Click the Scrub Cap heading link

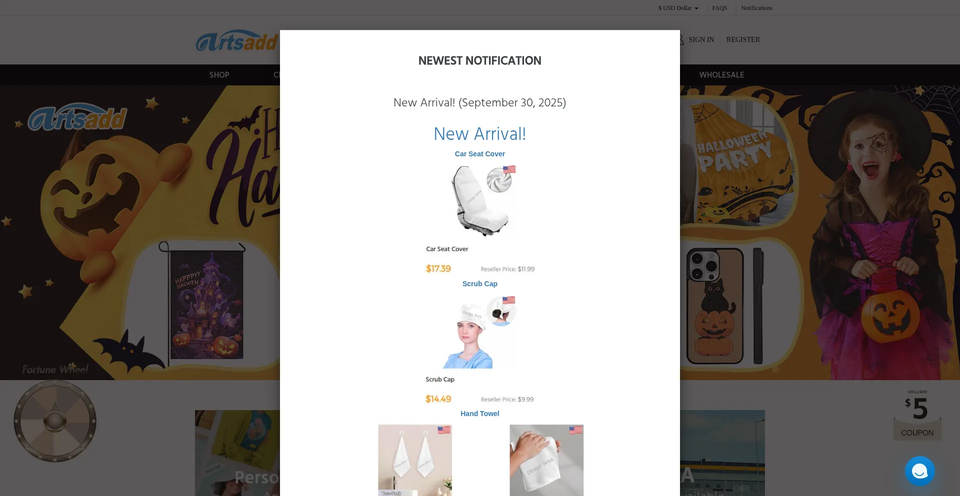pos(479,284)
